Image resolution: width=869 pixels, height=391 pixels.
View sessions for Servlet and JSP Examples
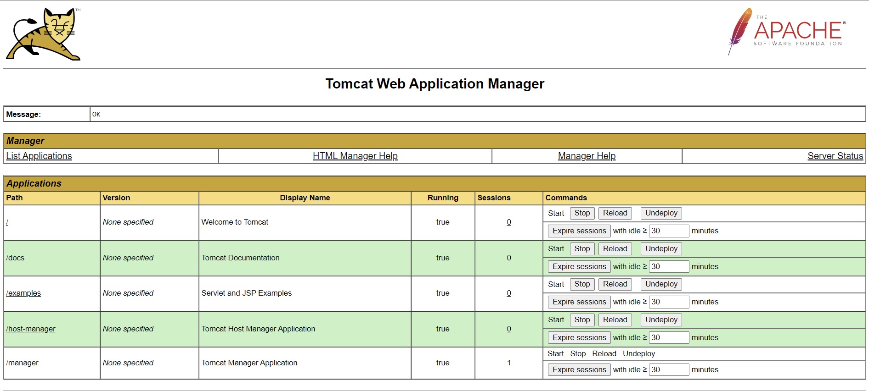(509, 293)
